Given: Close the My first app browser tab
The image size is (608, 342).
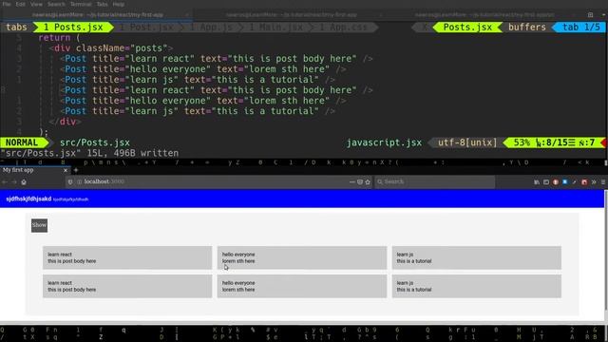Looking at the screenshot, I should pyautogui.click(x=66, y=170).
